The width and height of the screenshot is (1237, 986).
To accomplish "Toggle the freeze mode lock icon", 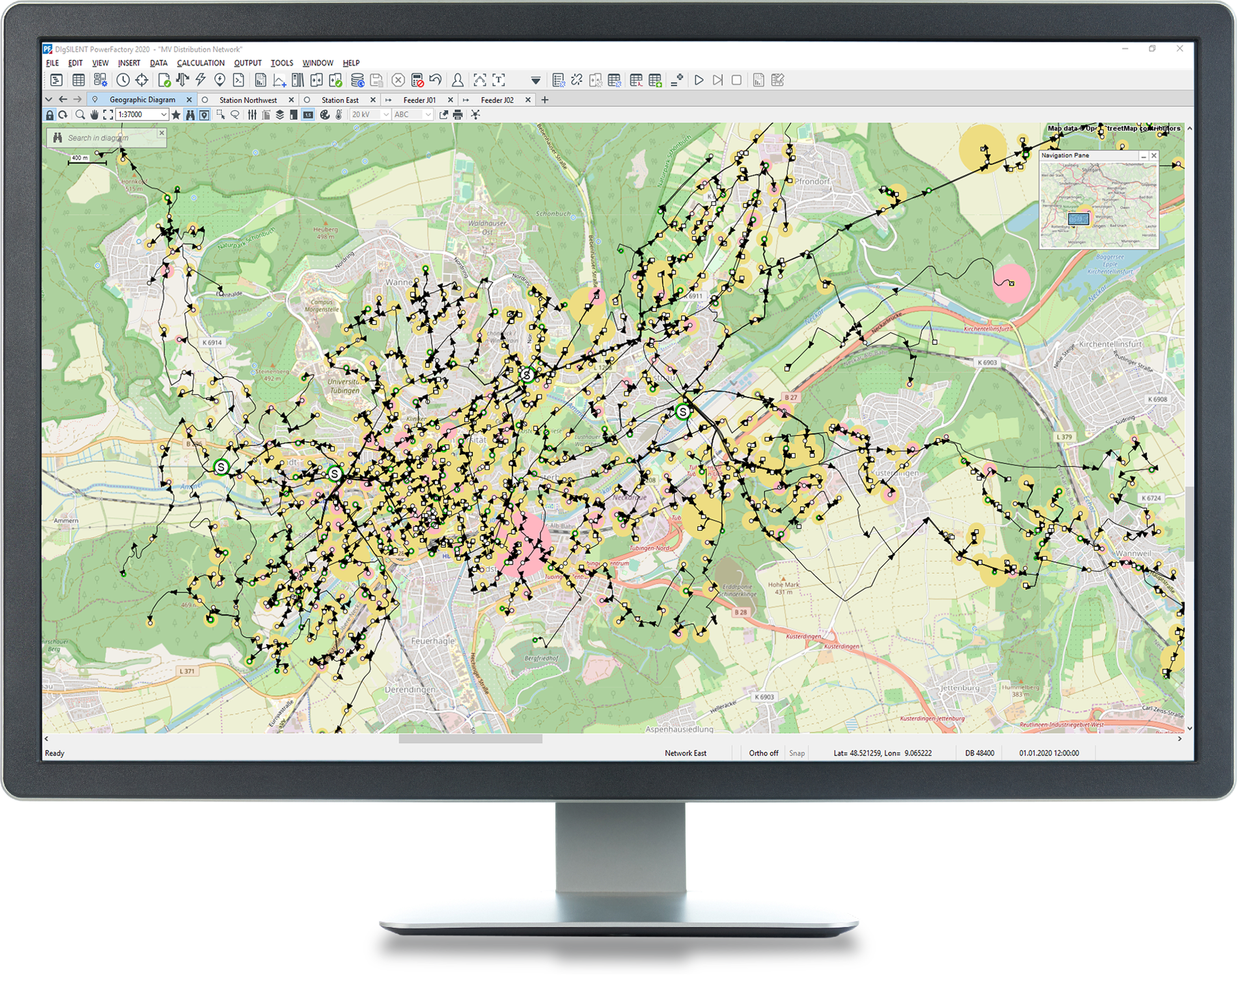I will coord(49,115).
